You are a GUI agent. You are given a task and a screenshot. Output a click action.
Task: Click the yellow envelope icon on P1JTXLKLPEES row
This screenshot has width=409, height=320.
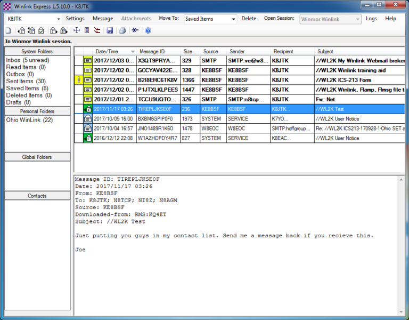point(88,90)
